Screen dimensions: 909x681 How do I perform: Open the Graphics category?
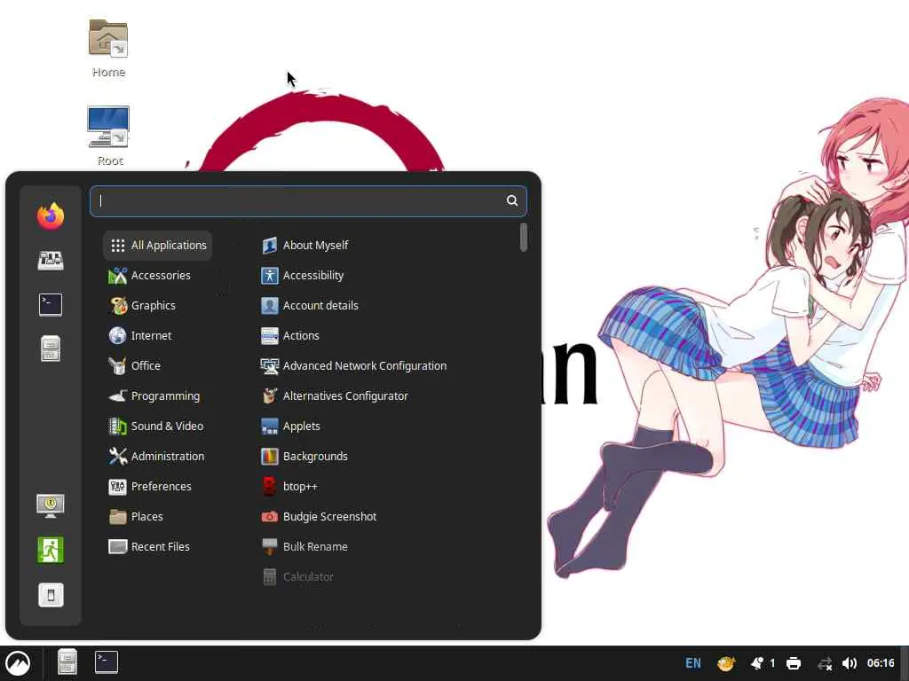point(142,305)
